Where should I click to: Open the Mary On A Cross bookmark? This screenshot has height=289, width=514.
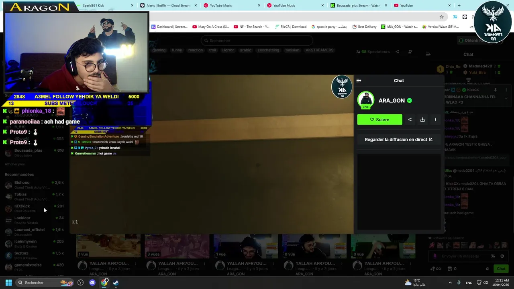210,27
